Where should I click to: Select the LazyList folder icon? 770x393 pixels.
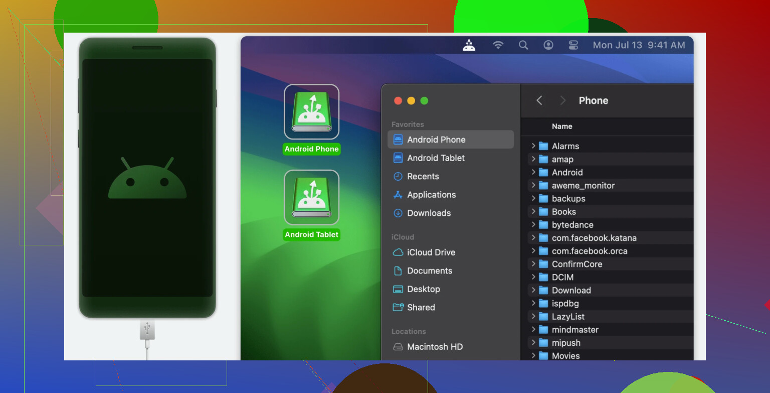tap(543, 317)
